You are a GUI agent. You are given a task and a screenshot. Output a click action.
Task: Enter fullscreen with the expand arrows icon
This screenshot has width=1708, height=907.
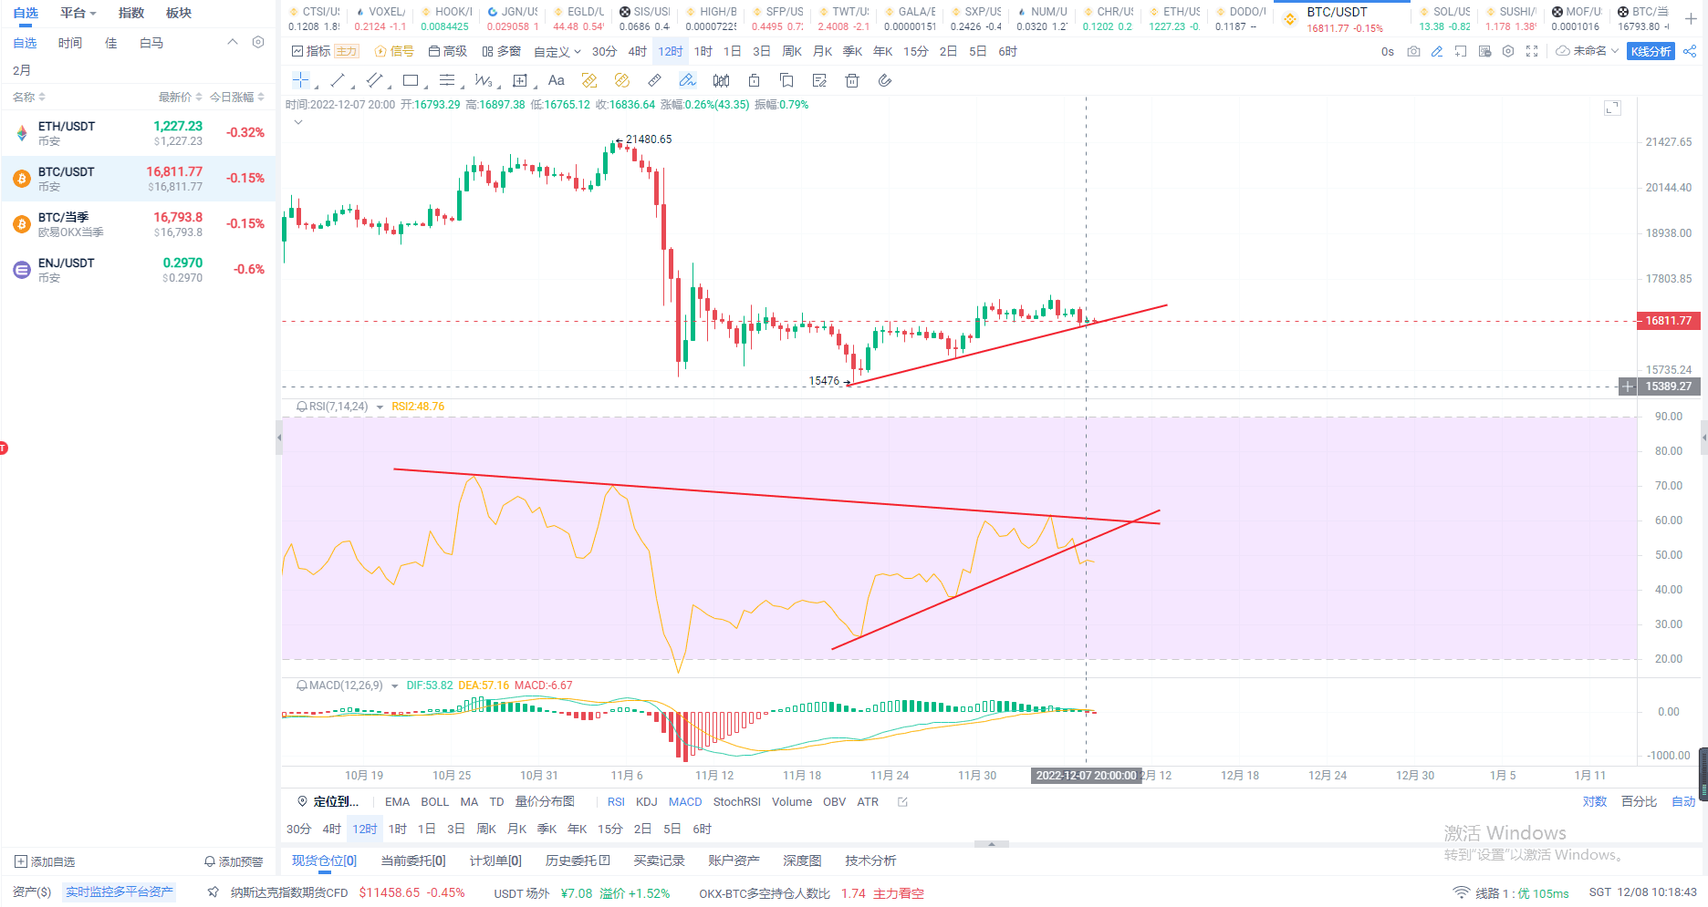click(x=1532, y=51)
